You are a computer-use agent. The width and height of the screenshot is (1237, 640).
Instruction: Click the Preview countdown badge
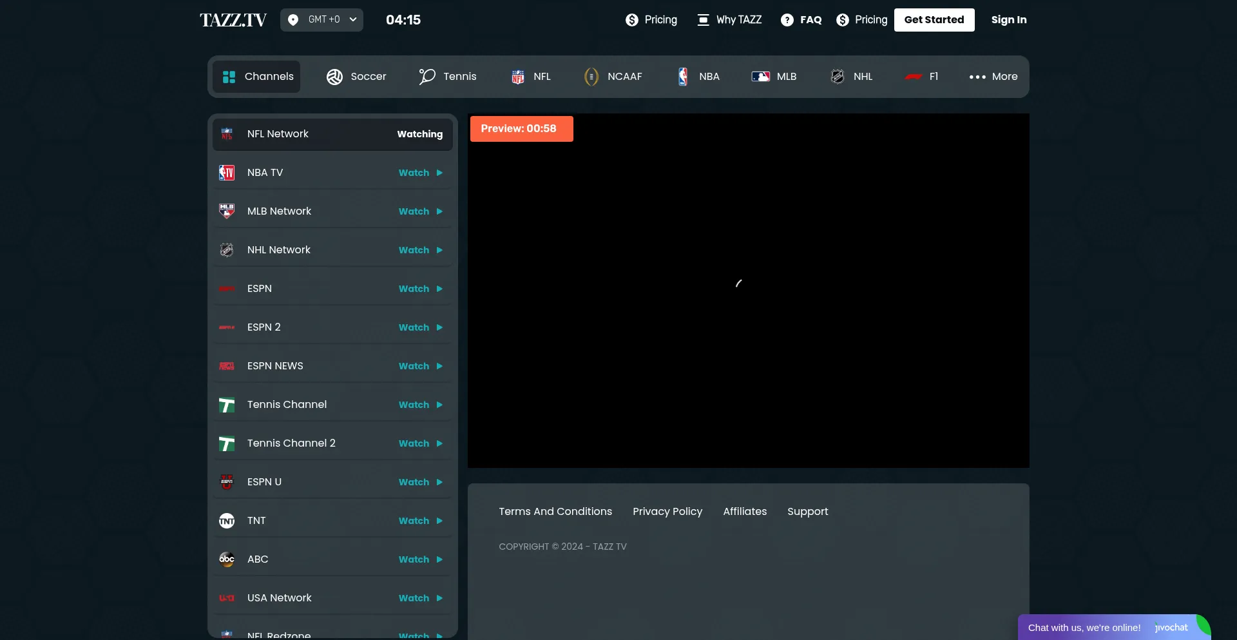point(522,129)
